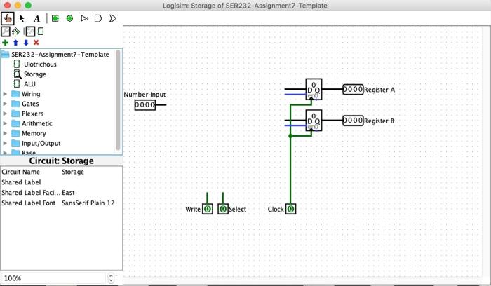The height and width of the screenshot is (286, 491).
Task: Click the Write label text
Action: (x=193, y=210)
